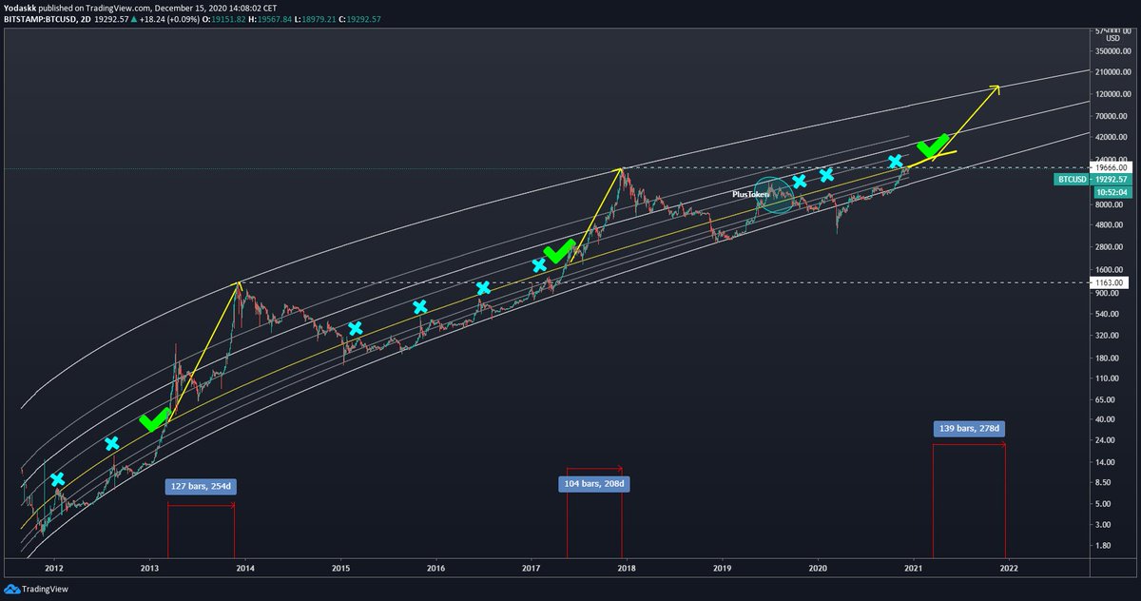
Task: Select the green checkmark above the 2017 peak area
Action: point(560,252)
